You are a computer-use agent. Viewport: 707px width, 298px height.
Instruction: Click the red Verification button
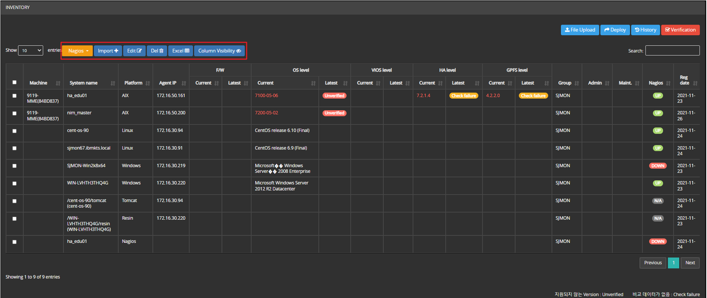[680, 30]
